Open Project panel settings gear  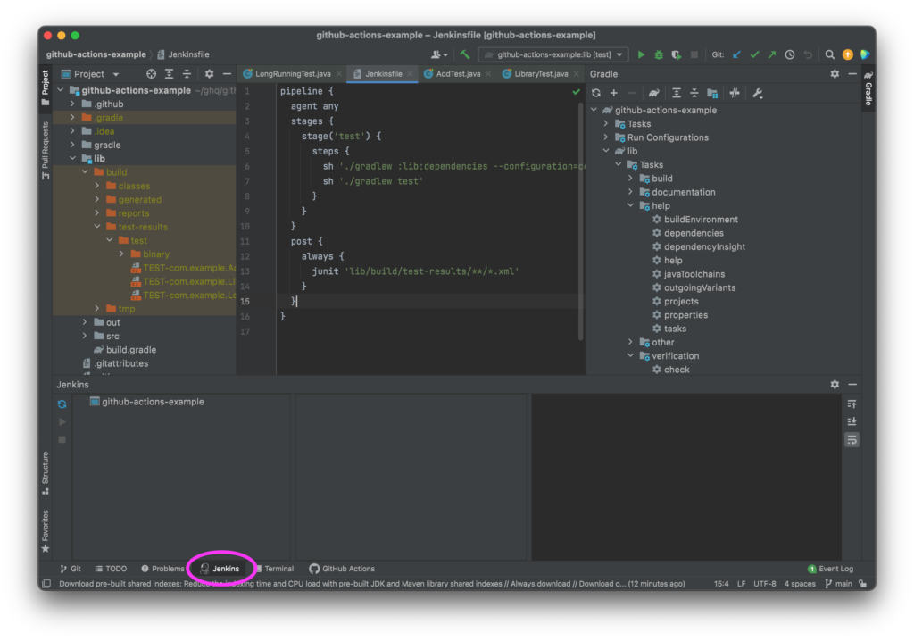click(x=209, y=74)
